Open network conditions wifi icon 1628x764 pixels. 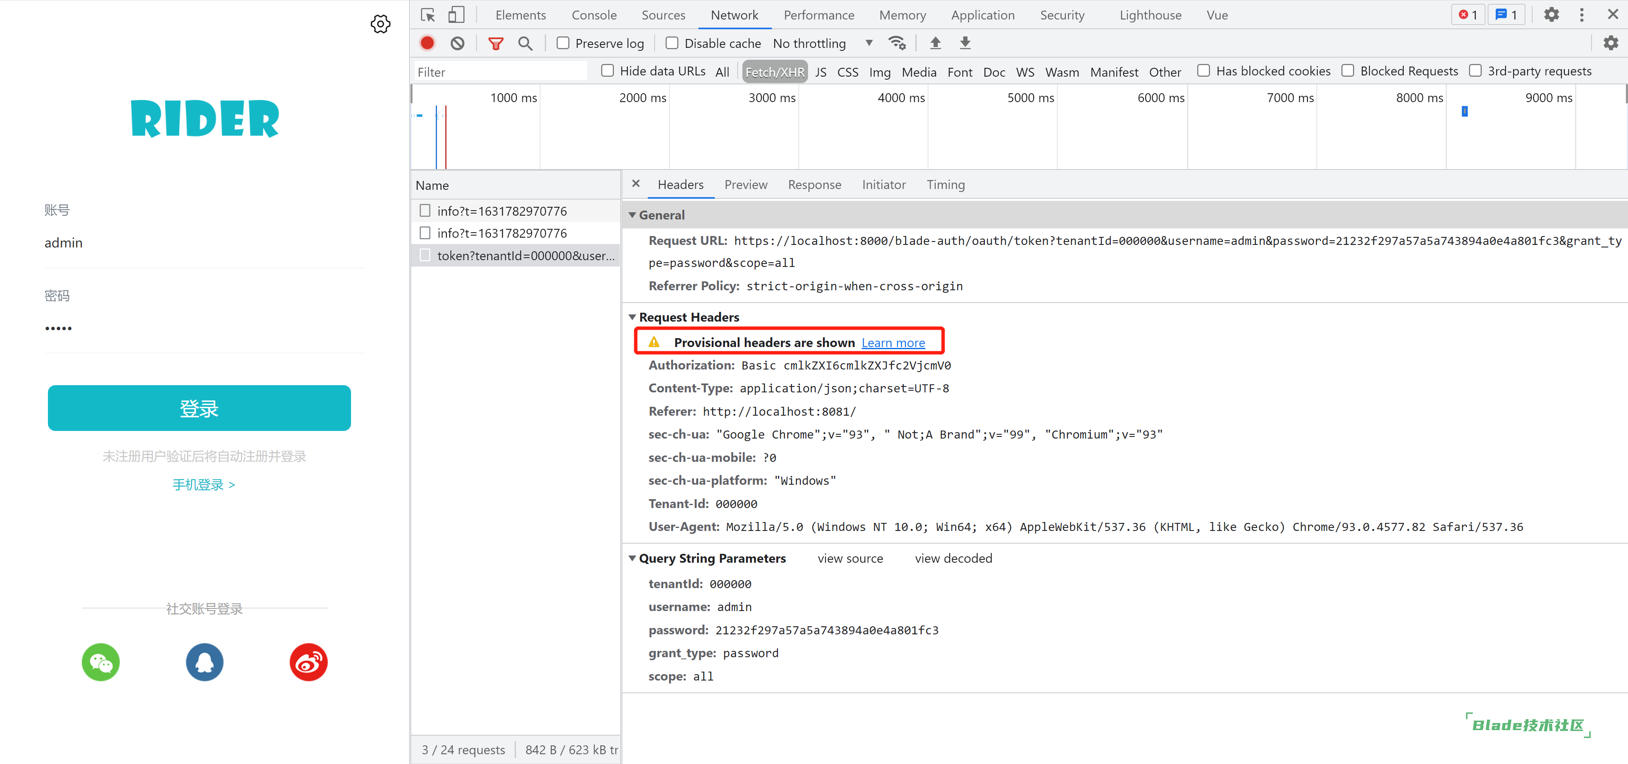(897, 43)
